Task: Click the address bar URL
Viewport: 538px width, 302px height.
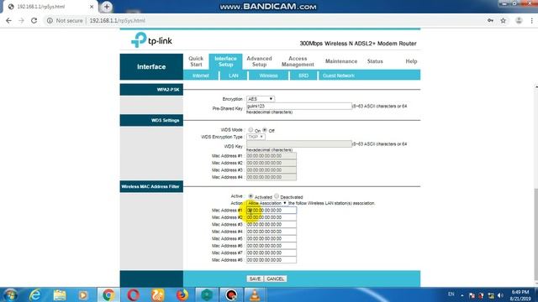Action: pos(118,20)
